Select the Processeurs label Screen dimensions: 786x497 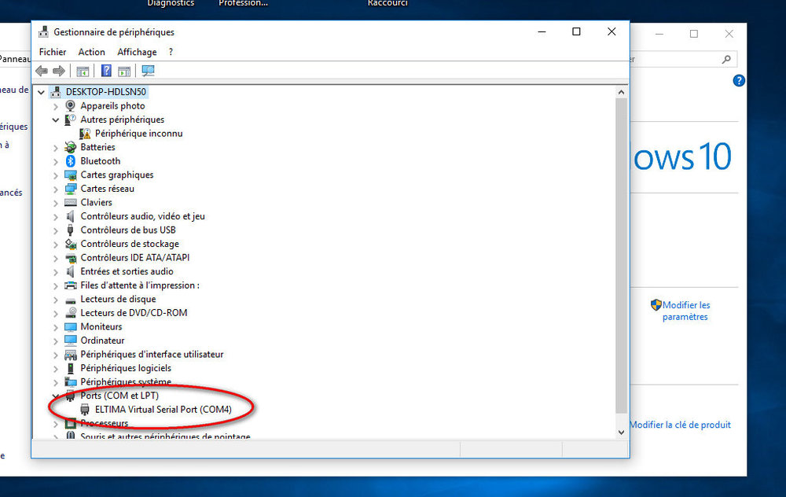coord(105,423)
